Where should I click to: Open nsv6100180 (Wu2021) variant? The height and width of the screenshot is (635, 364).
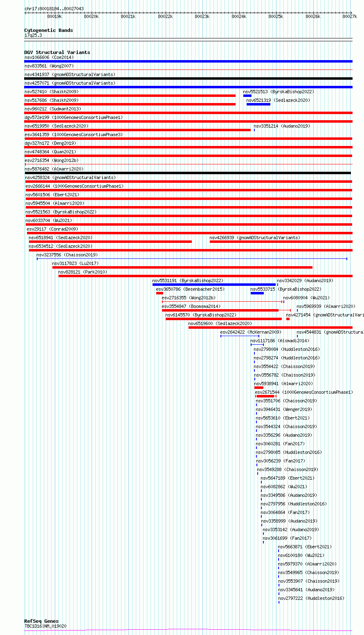click(x=301, y=555)
